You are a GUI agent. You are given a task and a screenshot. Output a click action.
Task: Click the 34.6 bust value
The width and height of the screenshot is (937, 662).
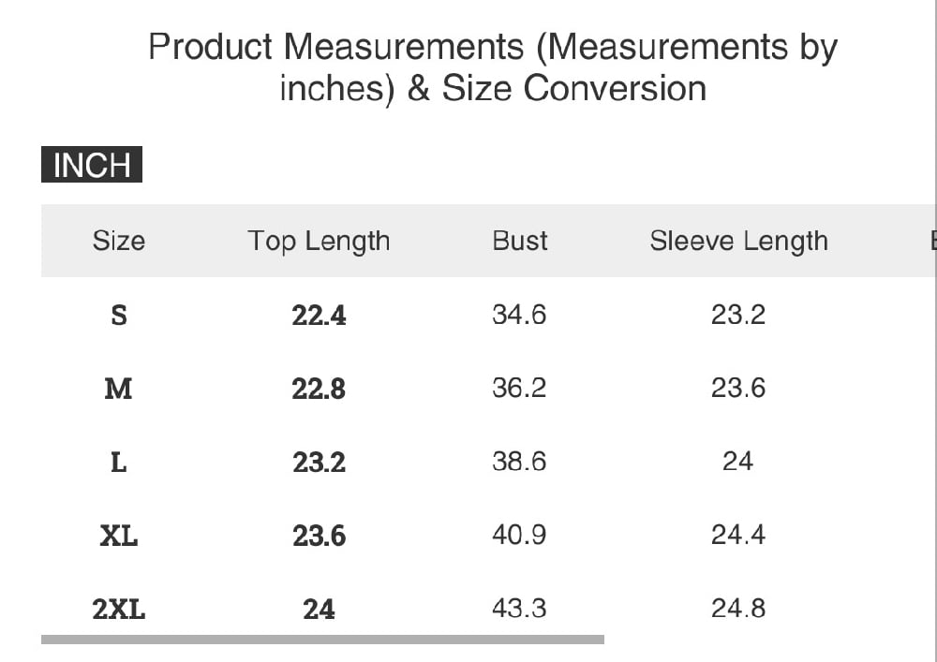click(x=519, y=315)
